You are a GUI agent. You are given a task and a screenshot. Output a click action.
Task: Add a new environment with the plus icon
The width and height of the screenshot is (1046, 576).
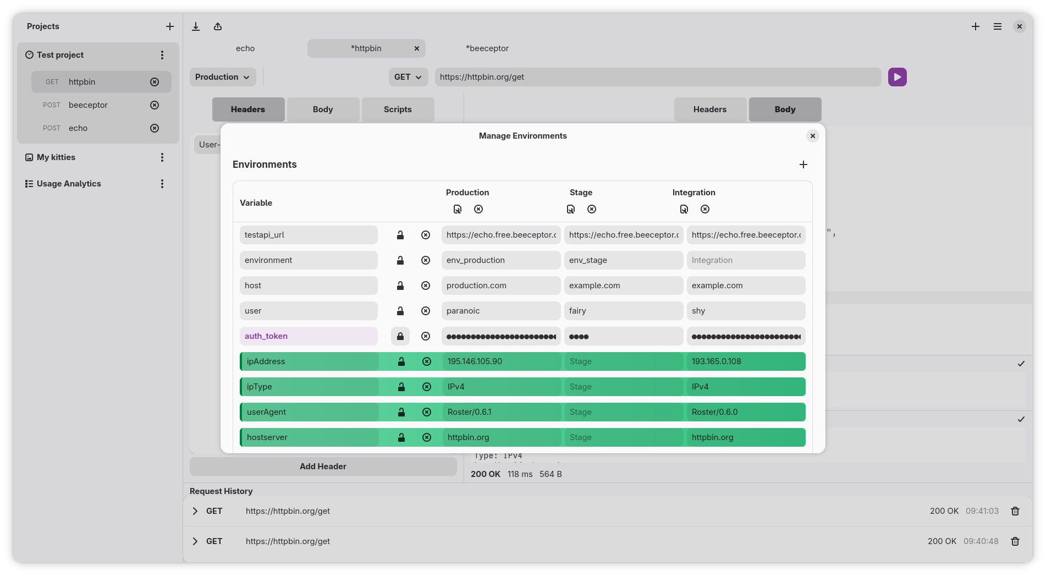point(803,164)
